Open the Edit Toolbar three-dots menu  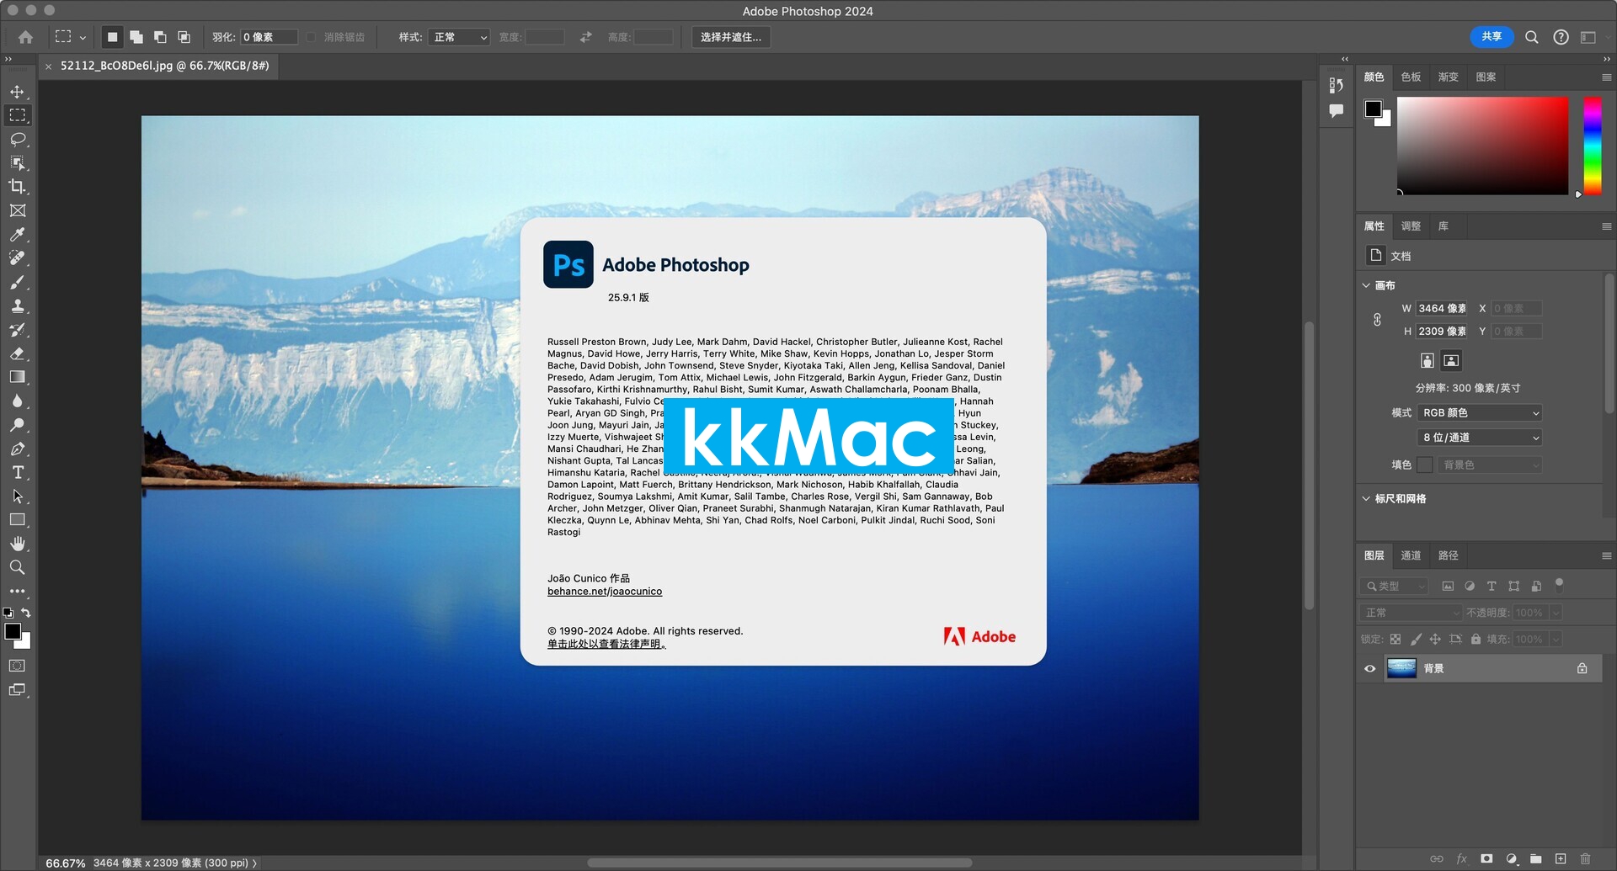click(x=18, y=591)
